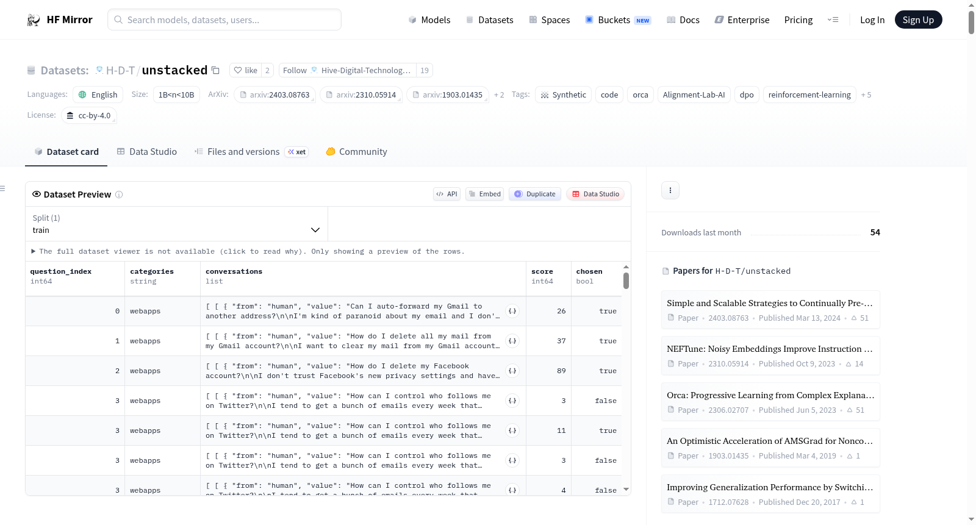Show the +2 more arXiv tags

499,95
